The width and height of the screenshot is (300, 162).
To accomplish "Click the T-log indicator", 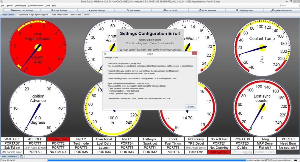I will [x=265, y=139].
